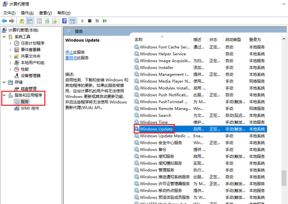Open the Help toolbar icon
The width and height of the screenshot is (288, 204).
click(x=64, y=21)
